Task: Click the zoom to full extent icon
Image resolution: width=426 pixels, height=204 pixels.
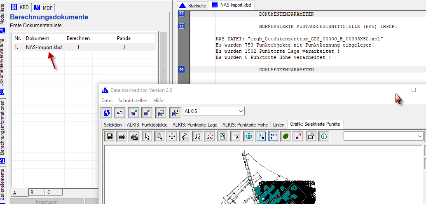Action: pos(222,136)
